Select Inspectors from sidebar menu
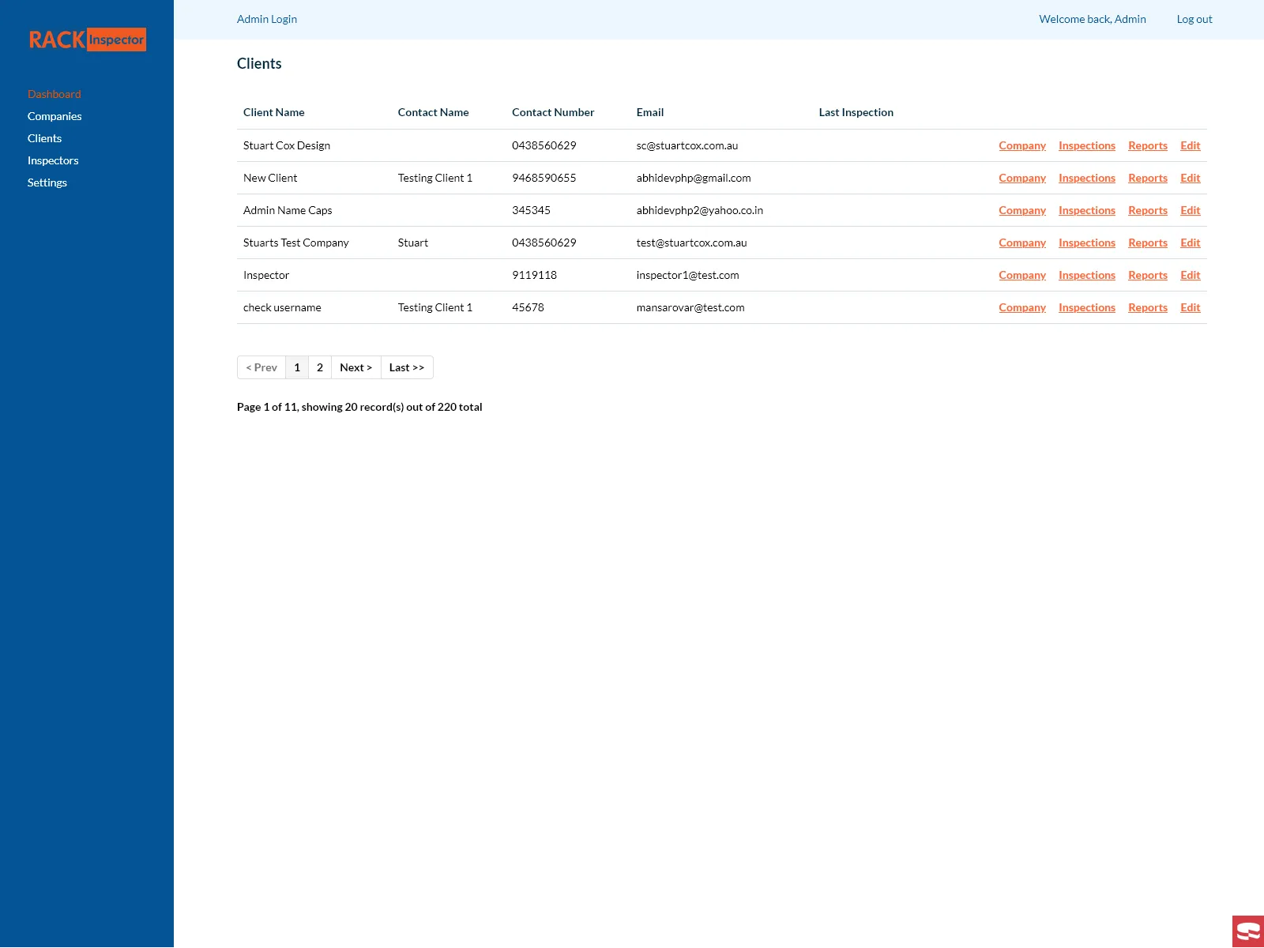This screenshot has height=948, width=1264. tap(53, 160)
